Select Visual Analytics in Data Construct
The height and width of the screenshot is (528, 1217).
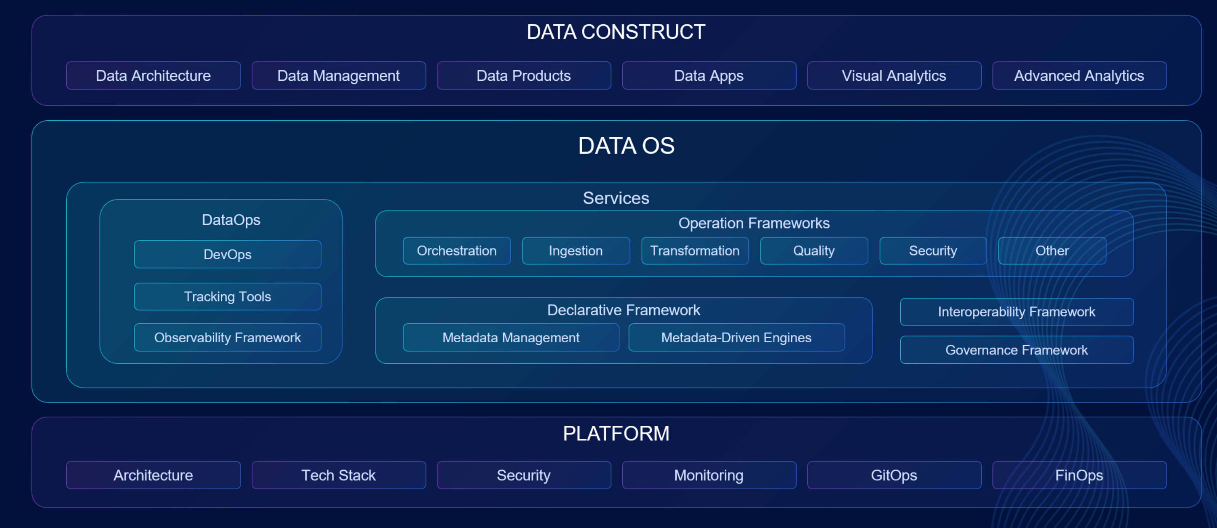coord(894,75)
